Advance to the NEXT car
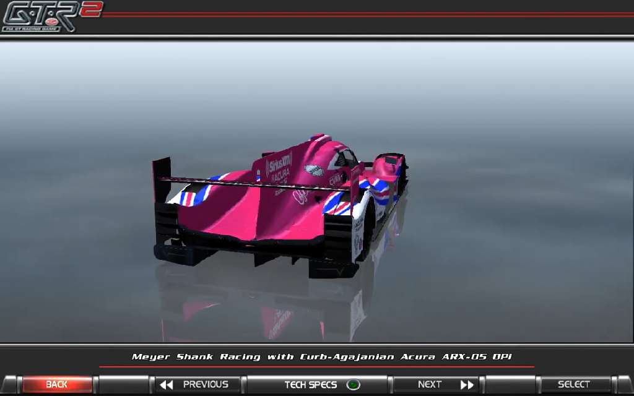 point(436,384)
